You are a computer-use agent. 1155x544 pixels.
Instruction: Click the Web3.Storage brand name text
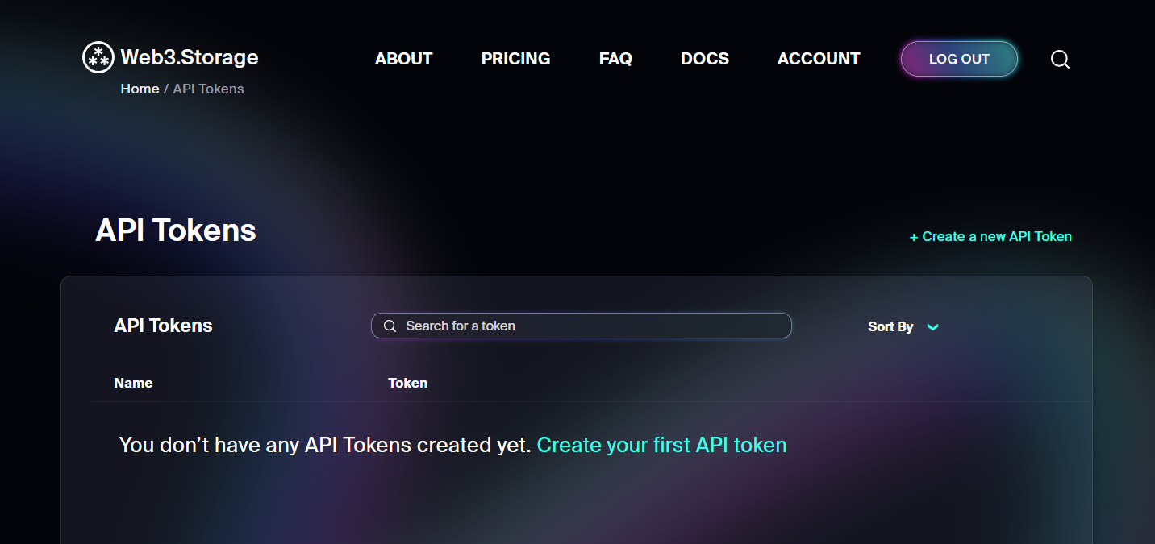[190, 57]
